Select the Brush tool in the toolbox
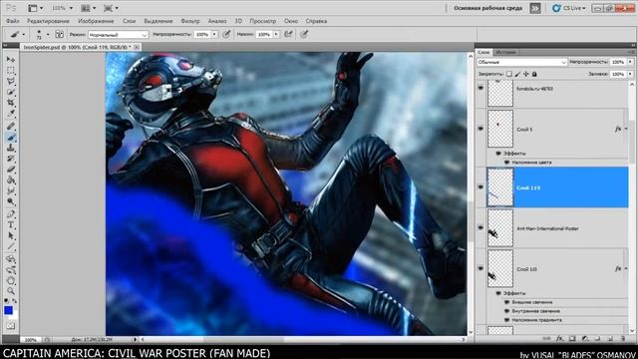Viewport: 638px width, 359px height. (x=11, y=138)
